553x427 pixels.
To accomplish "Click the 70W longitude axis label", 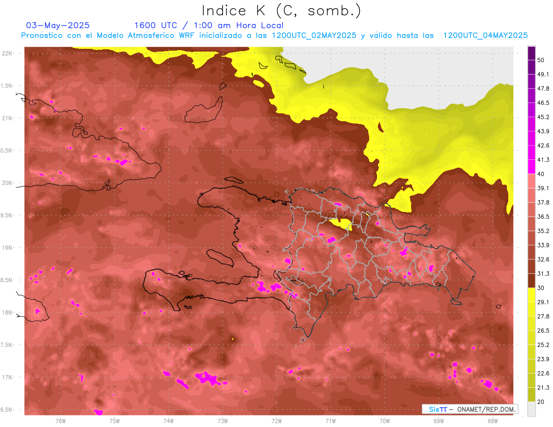I will pyautogui.click(x=385, y=421).
